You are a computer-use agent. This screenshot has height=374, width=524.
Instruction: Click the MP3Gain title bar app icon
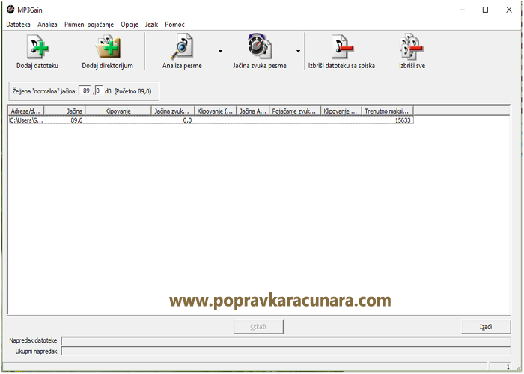tap(10, 10)
